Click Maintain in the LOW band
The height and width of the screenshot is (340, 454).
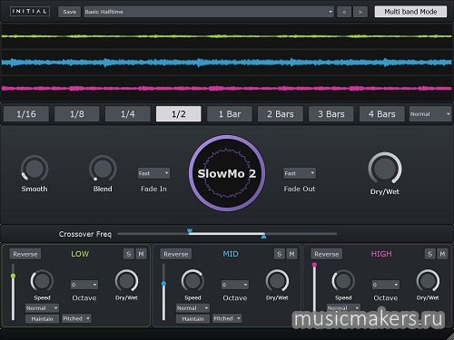point(42,318)
